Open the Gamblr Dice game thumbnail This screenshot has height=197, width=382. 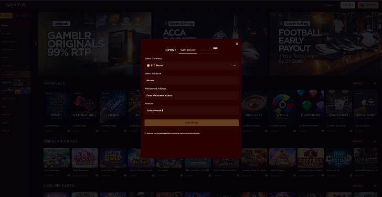pyautogui.click(x=85, y=106)
